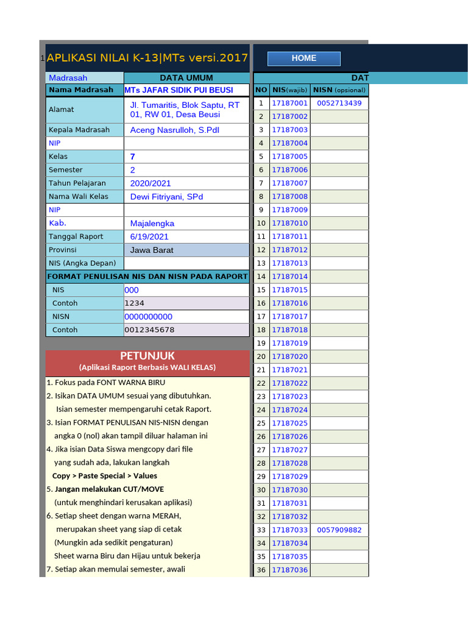468x624 pixels.
Task: Click NIS cell 17187022
Action: (x=289, y=383)
